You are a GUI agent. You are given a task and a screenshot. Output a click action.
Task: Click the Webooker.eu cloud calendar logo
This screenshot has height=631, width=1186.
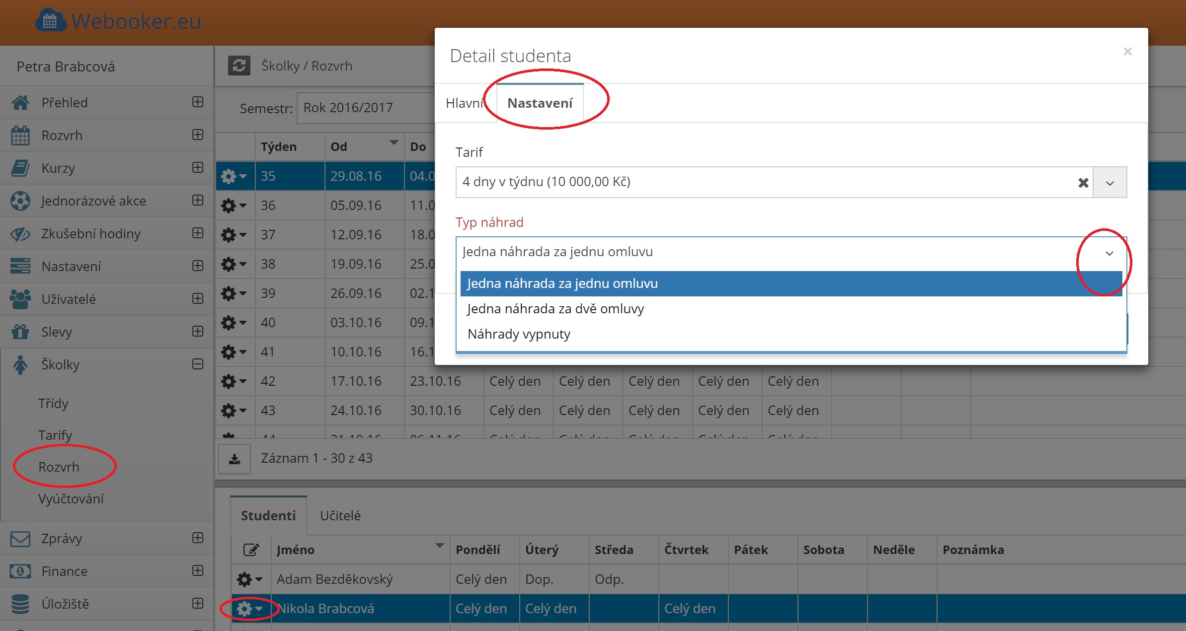pyautogui.click(x=51, y=21)
